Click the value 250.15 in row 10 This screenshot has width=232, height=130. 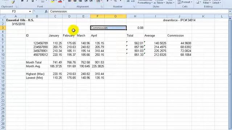(98, 55)
